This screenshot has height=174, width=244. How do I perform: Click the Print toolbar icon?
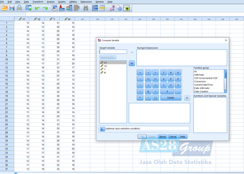coord(19,8)
